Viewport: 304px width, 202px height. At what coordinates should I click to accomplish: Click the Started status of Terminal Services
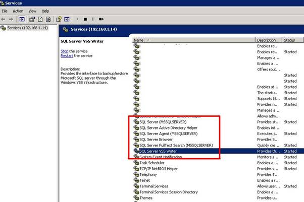click(x=290, y=186)
